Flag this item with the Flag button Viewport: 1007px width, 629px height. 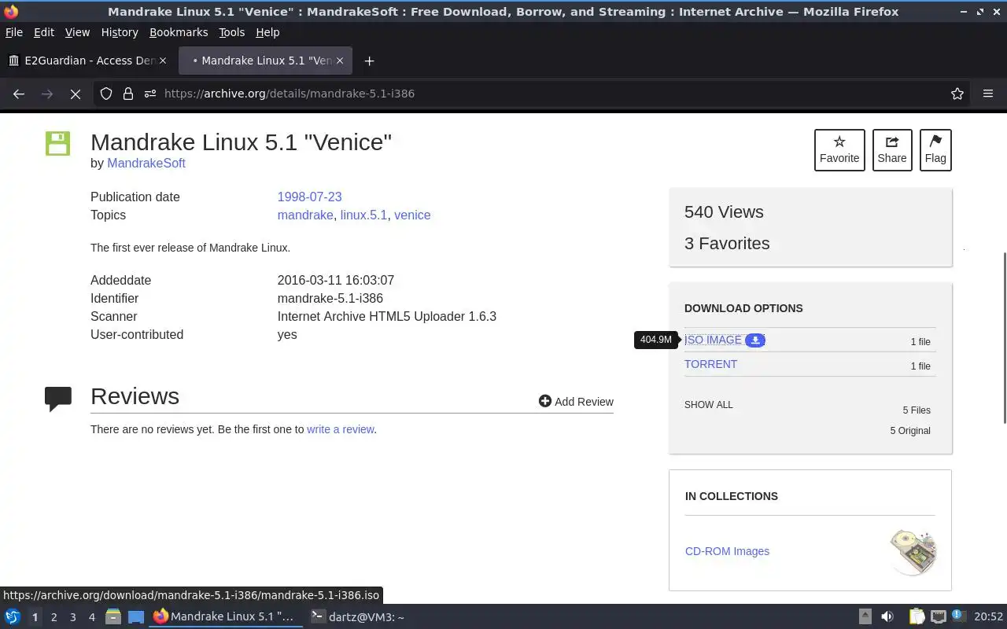click(x=935, y=149)
